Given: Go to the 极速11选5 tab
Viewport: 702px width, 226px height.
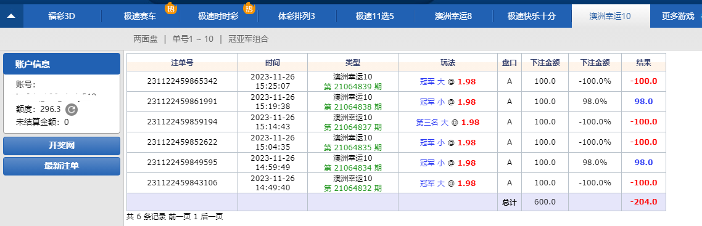Looking at the screenshot, I should [375, 17].
